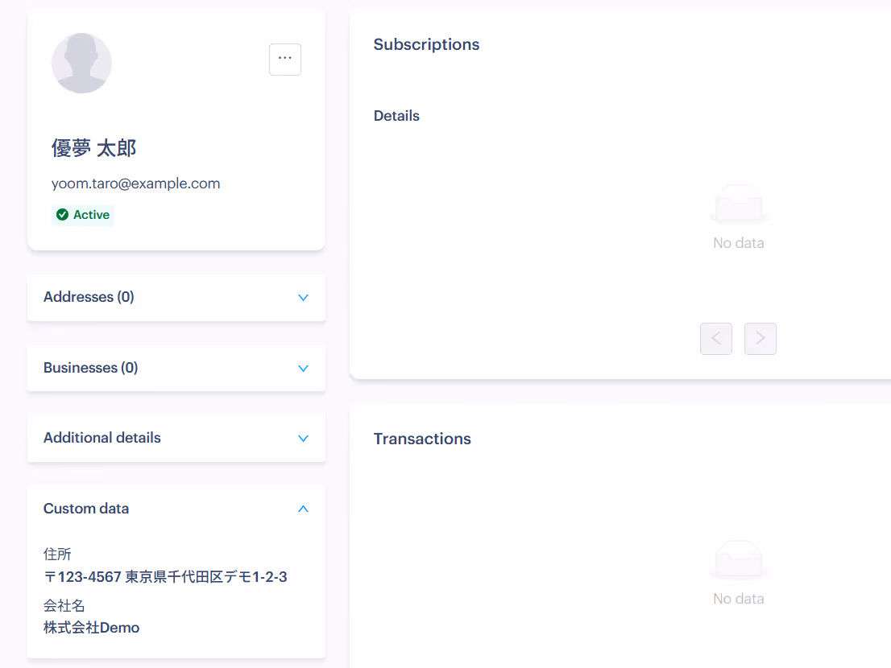Viewport: 891px width, 668px height.
Task: Collapse the Custom data section
Action: click(x=303, y=509)
